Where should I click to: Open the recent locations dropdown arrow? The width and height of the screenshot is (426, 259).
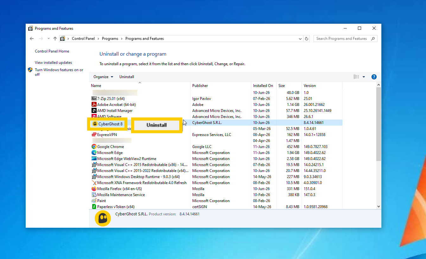pyautogui.click(x=48, y=39)
